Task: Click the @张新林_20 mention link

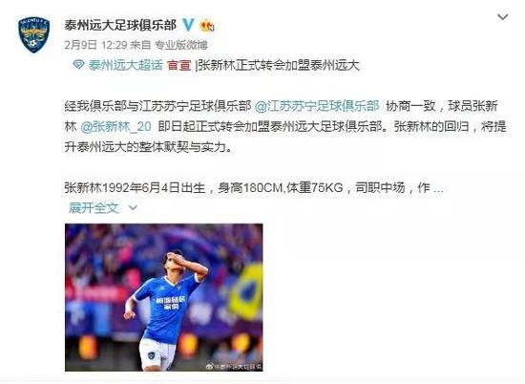Action: (x=115, y=127)
